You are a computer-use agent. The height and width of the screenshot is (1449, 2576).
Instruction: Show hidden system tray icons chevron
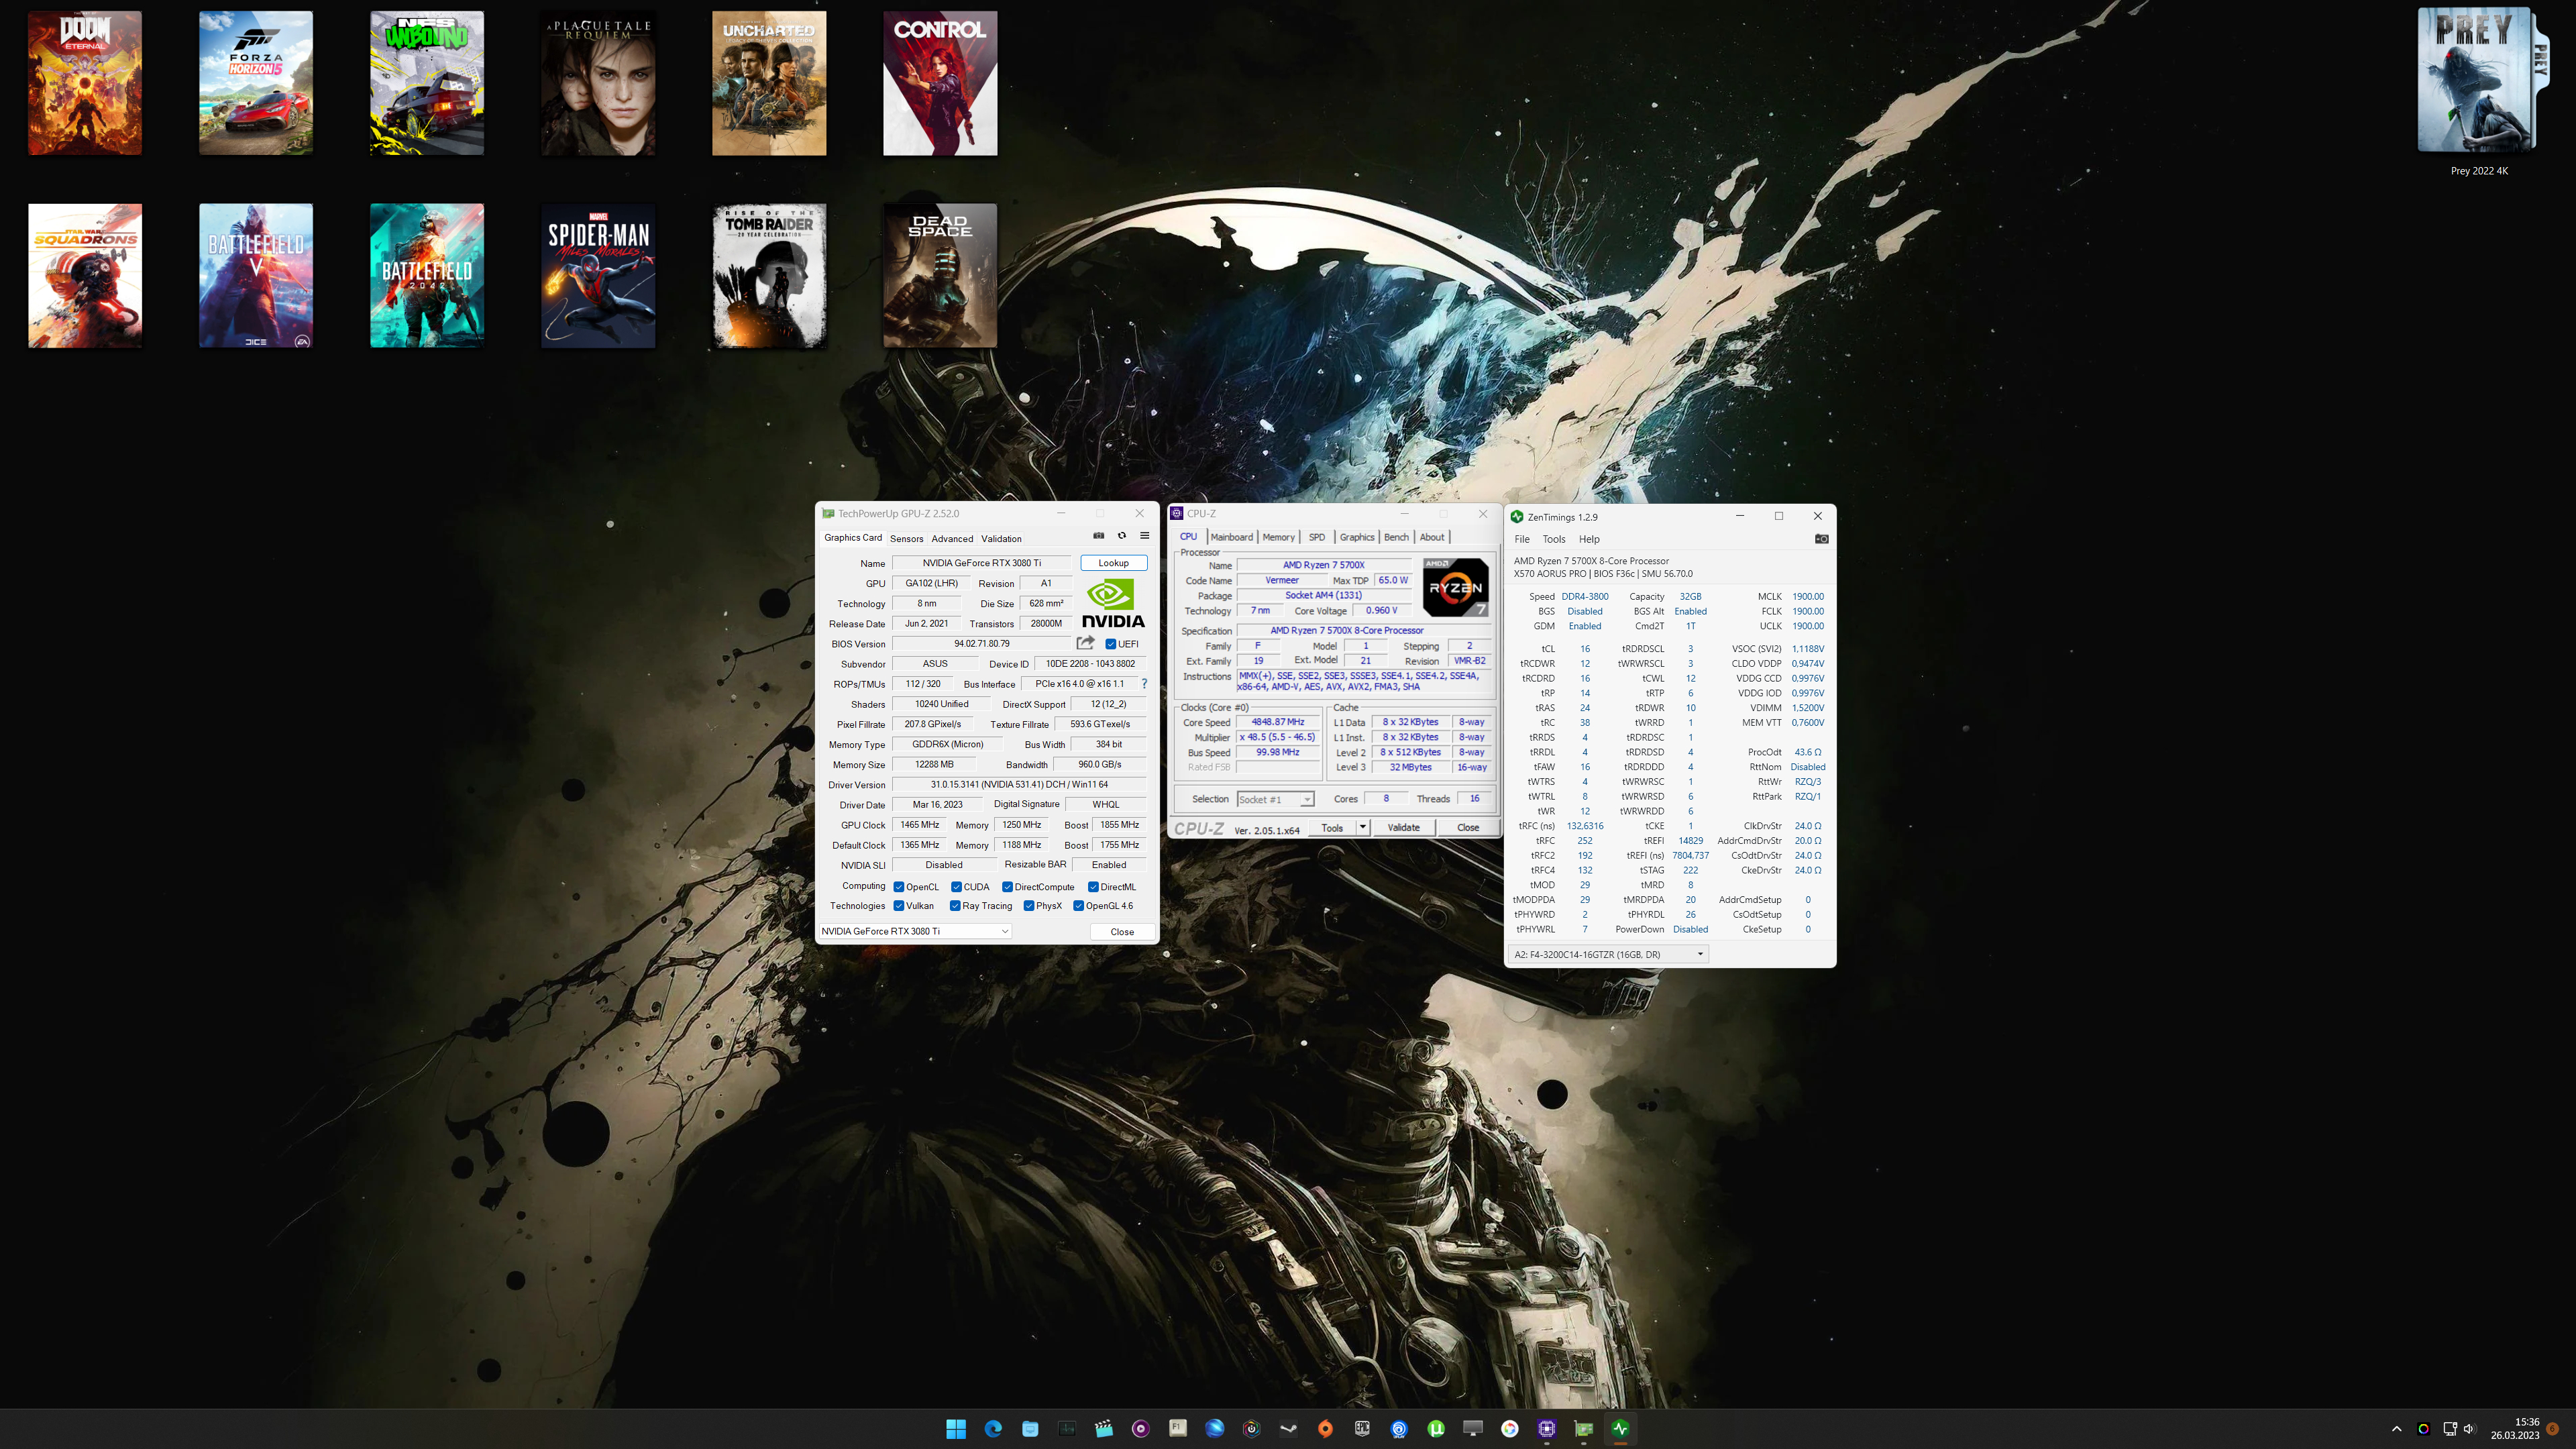pos(2396,1429)
